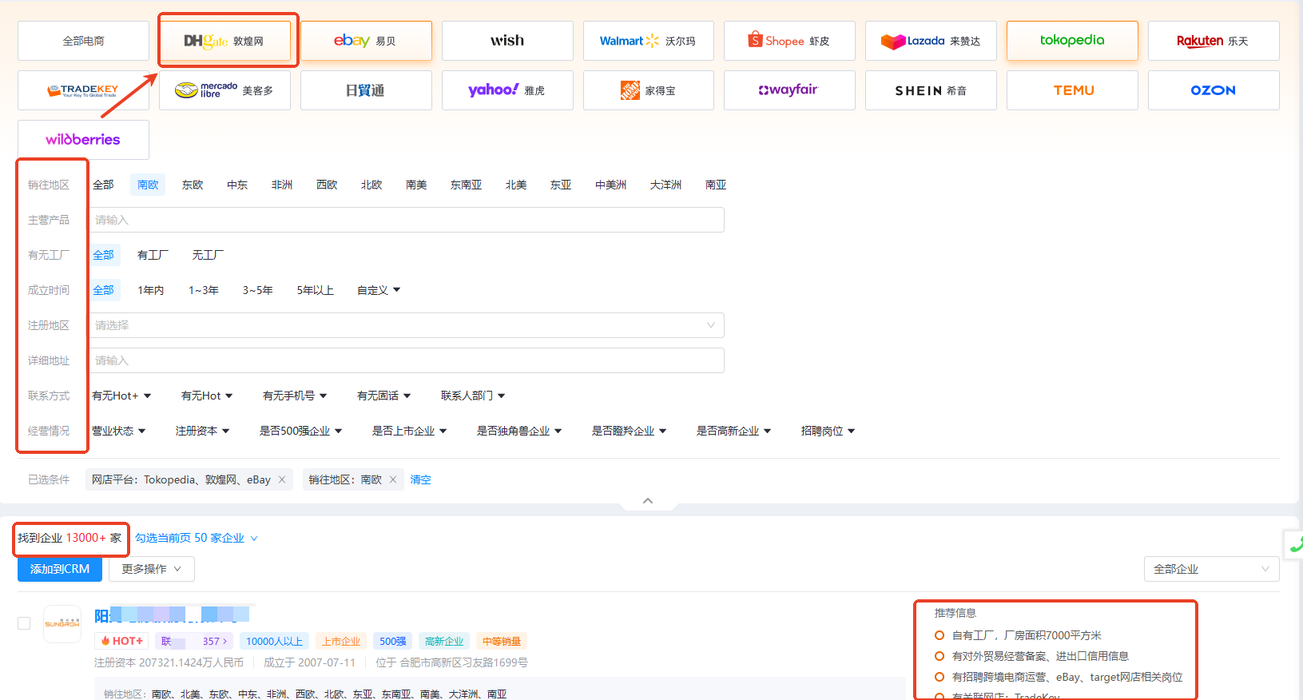Select the Lazada 来赞达 platform tile

[x=931, y=41]
